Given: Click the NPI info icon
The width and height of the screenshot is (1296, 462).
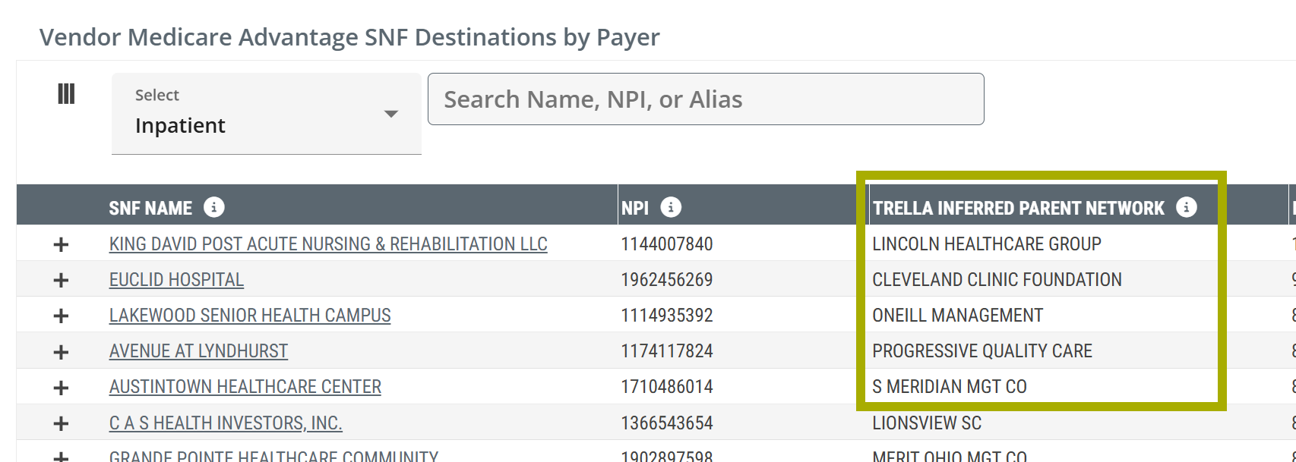Looking at the screenshot, I should 671,207.
